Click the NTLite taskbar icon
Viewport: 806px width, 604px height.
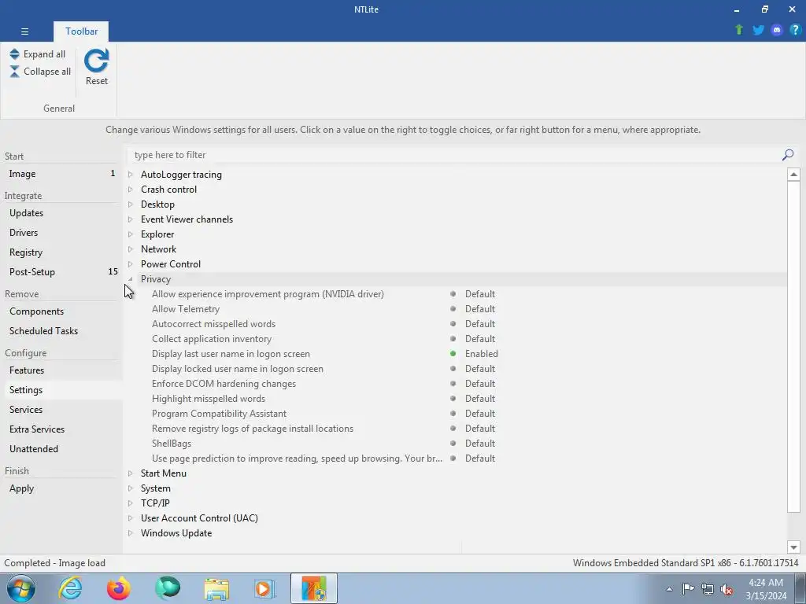pos(314,588)
